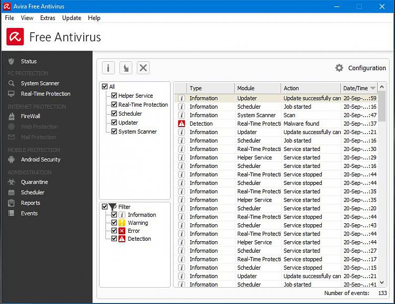Click the System Scanner magnifier icon
Screen dimensions: 395x304
[x=11, y=83]
